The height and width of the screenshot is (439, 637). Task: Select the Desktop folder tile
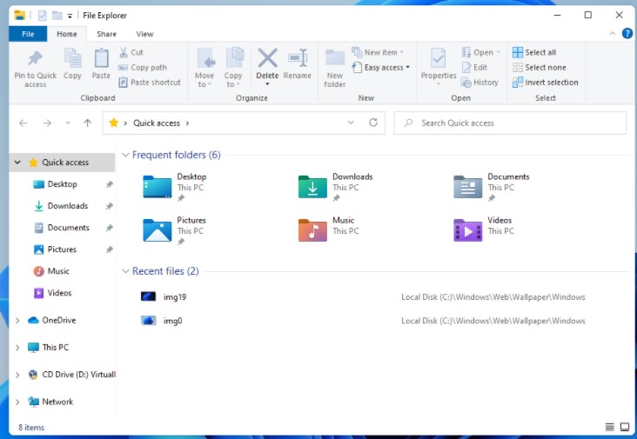tap(175, 187)
